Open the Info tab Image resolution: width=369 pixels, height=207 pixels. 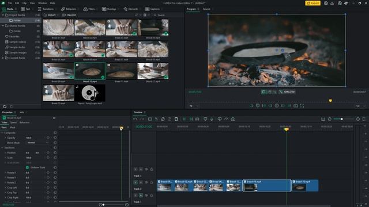point(22,113)
